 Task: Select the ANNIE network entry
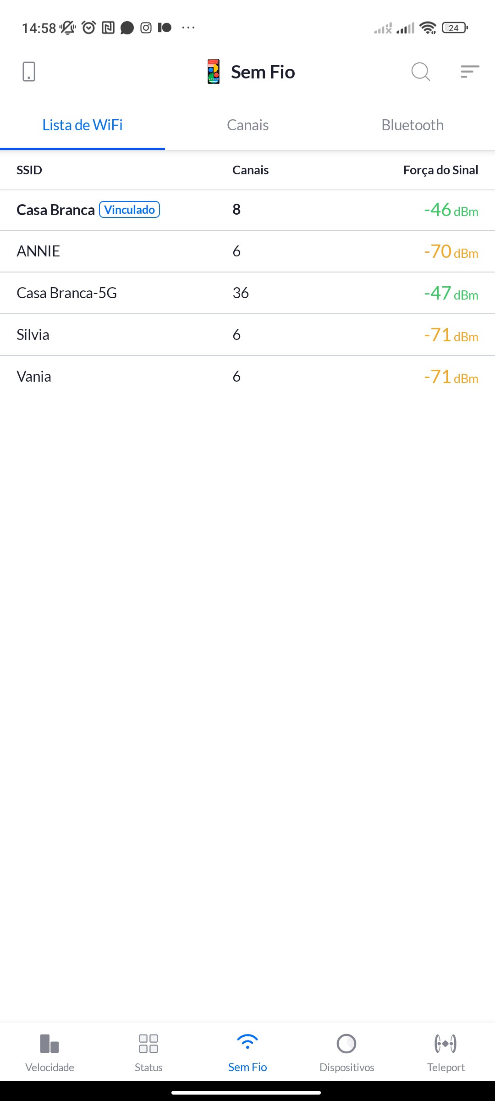pyautogui.click(x=247, y=251)
